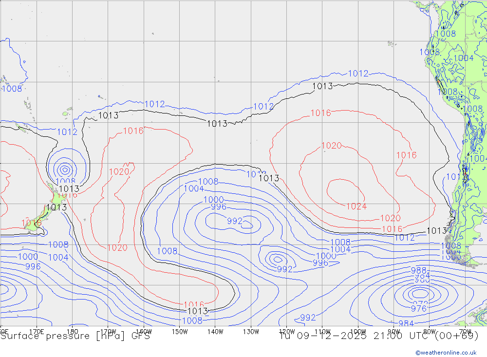487x357 pixels.
Task: Click the 1008 label left of the map
Action: [12, 88]
